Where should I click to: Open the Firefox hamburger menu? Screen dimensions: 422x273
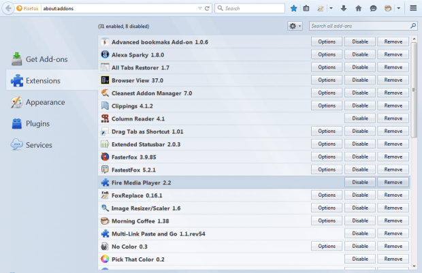413,8
